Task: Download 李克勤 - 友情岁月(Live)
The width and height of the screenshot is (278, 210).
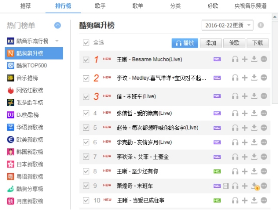Action: [x=254, y=142]
